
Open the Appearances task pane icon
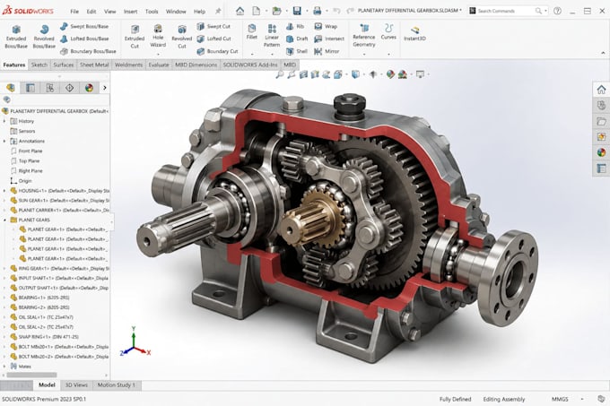pyautogui.click(x=601, y=152)
